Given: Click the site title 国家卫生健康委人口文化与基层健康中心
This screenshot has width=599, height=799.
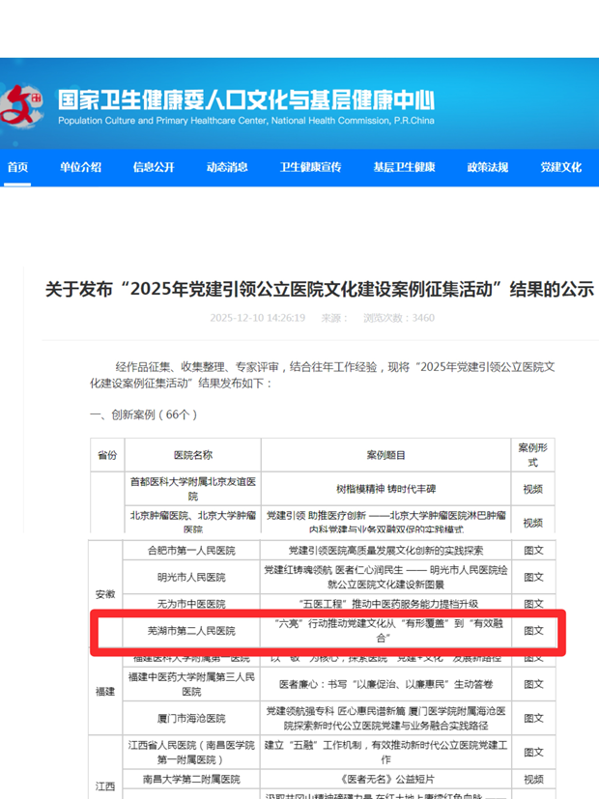Looking at the screenshot, I should [x=246, y=100].
